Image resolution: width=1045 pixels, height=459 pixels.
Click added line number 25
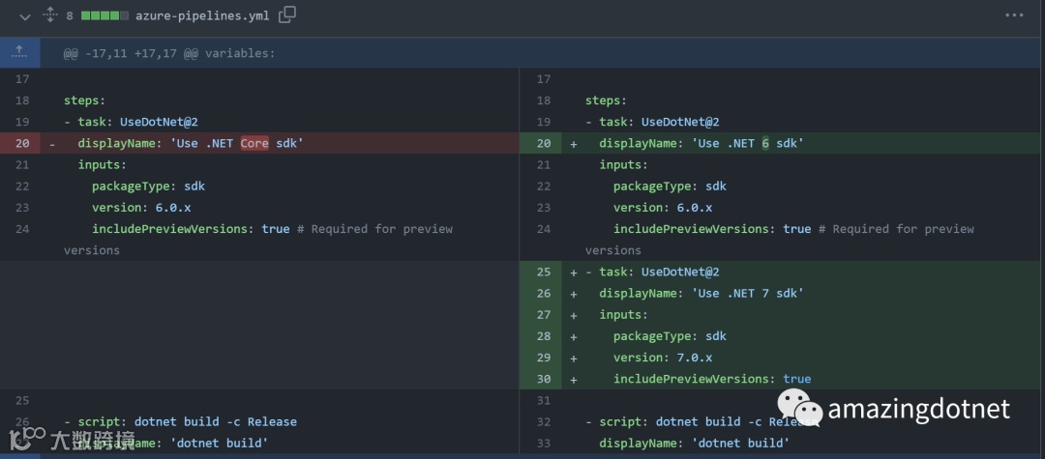[x=543, y=272]
